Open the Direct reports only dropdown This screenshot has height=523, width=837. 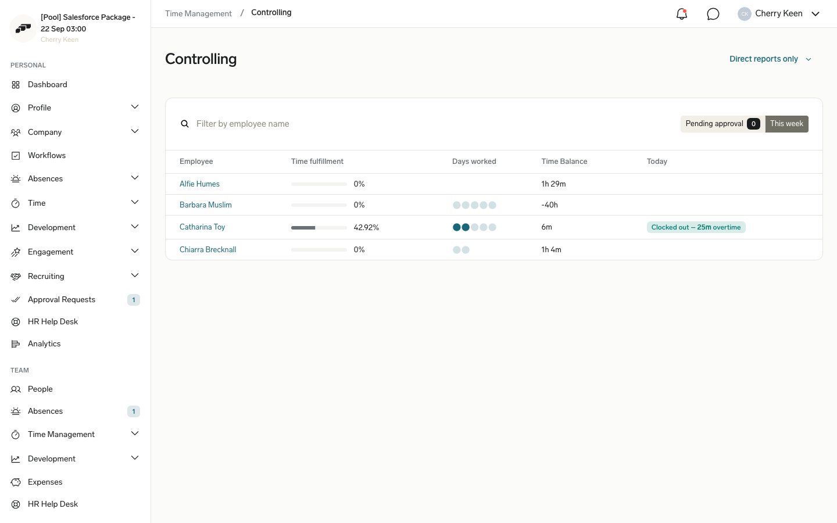[770, 59]
